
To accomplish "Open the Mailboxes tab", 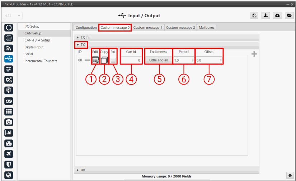I will pos(207,28).
